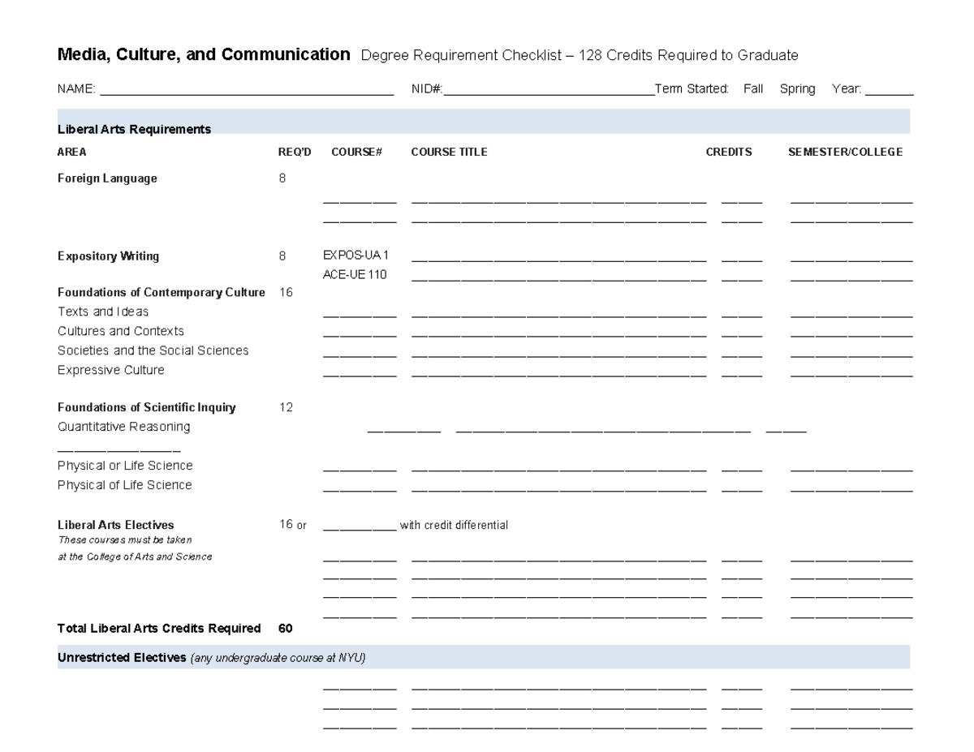Click the Foreign Language required credits 8

(282, 178)
